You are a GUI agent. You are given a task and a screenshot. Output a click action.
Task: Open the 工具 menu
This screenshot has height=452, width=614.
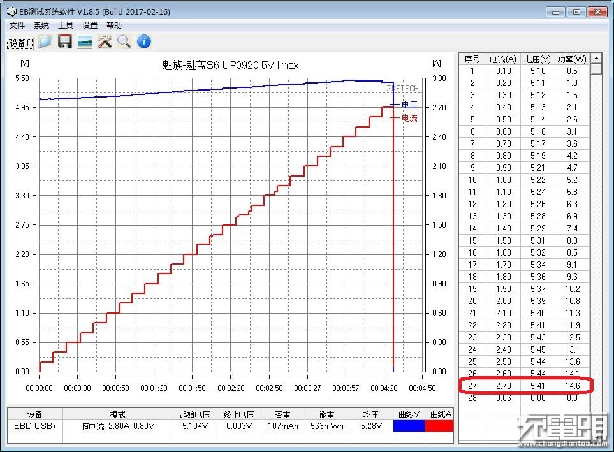click(x=66, y=26)
